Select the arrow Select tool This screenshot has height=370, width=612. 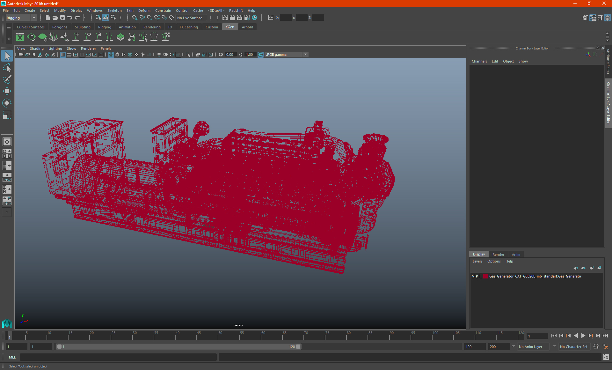7,56
